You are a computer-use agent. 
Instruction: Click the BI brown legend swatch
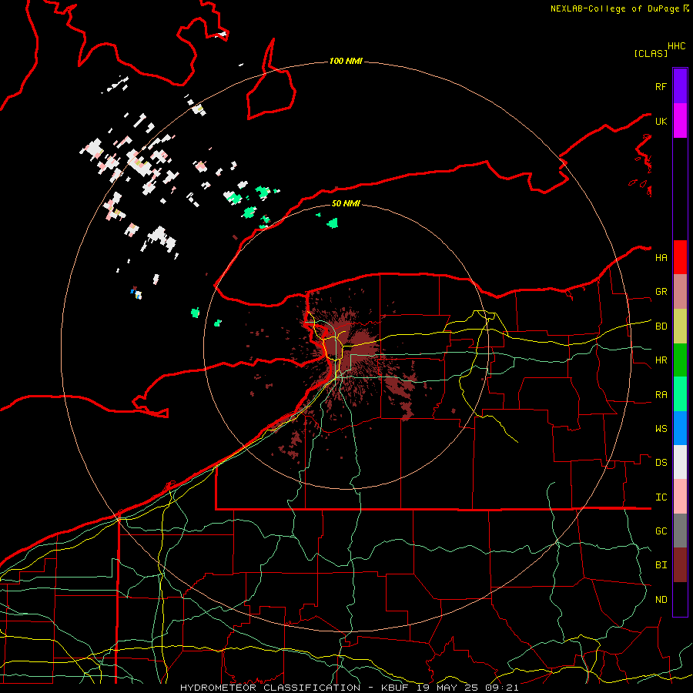pyautogui.click(x=680, y=565)
